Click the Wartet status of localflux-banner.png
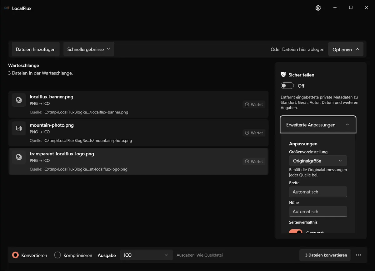Viewport: 375px width, 271px height. click(254, 104)
